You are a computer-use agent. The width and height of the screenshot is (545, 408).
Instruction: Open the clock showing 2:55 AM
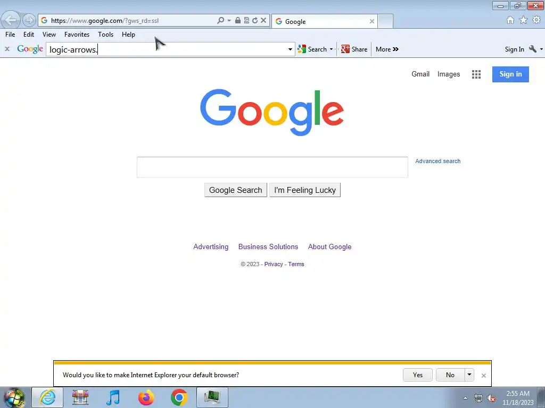click(x=518, y=397)
